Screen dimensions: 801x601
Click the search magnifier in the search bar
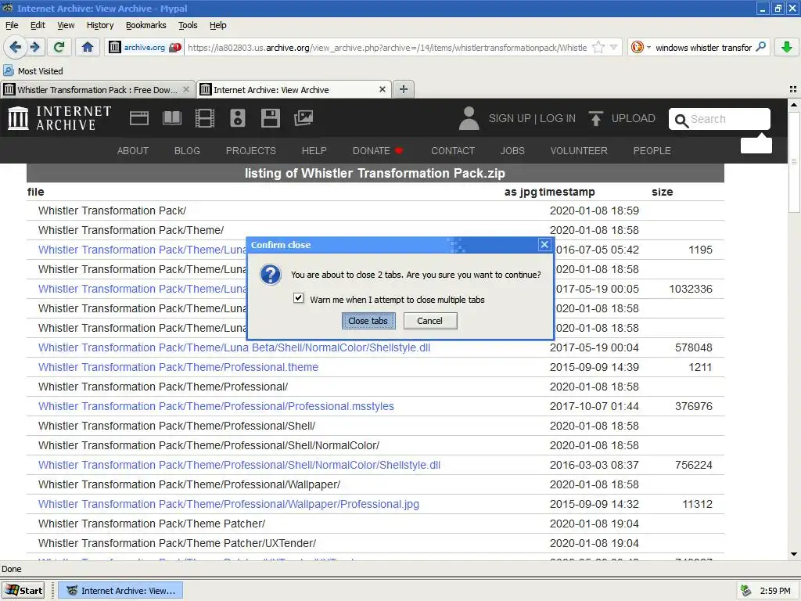click(x=760, y=47)
